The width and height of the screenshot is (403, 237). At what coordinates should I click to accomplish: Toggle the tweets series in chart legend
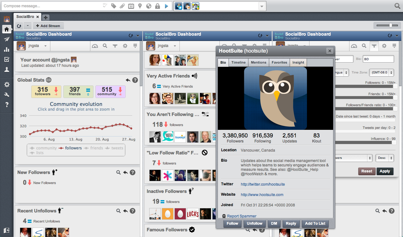click(x=114, y=148)
